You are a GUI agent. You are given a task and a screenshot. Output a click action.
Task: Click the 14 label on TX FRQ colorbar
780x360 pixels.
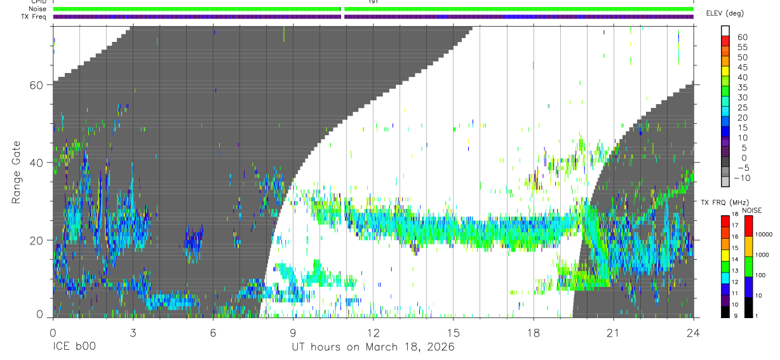[x=734, y=260]
